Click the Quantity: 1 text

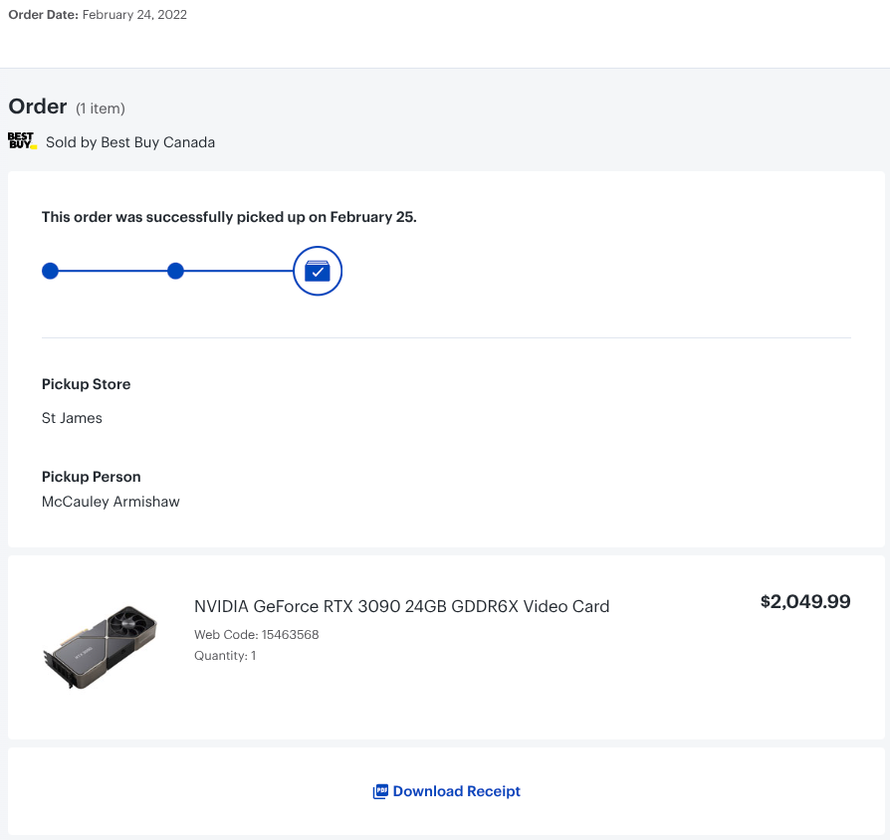click(225, 656)
